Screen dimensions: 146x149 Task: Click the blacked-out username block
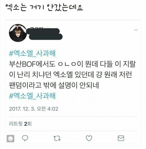click(45, 34)
